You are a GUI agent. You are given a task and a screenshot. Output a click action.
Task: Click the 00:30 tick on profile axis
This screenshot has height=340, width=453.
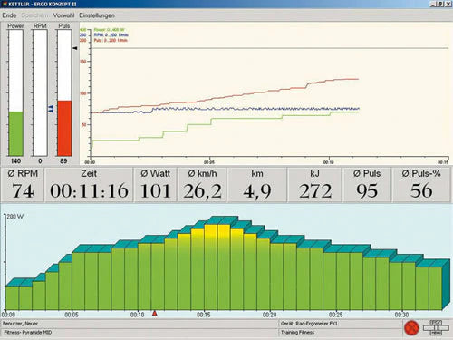coord(401,315)
